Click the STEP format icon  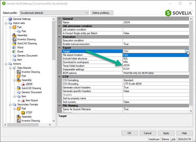23,113
